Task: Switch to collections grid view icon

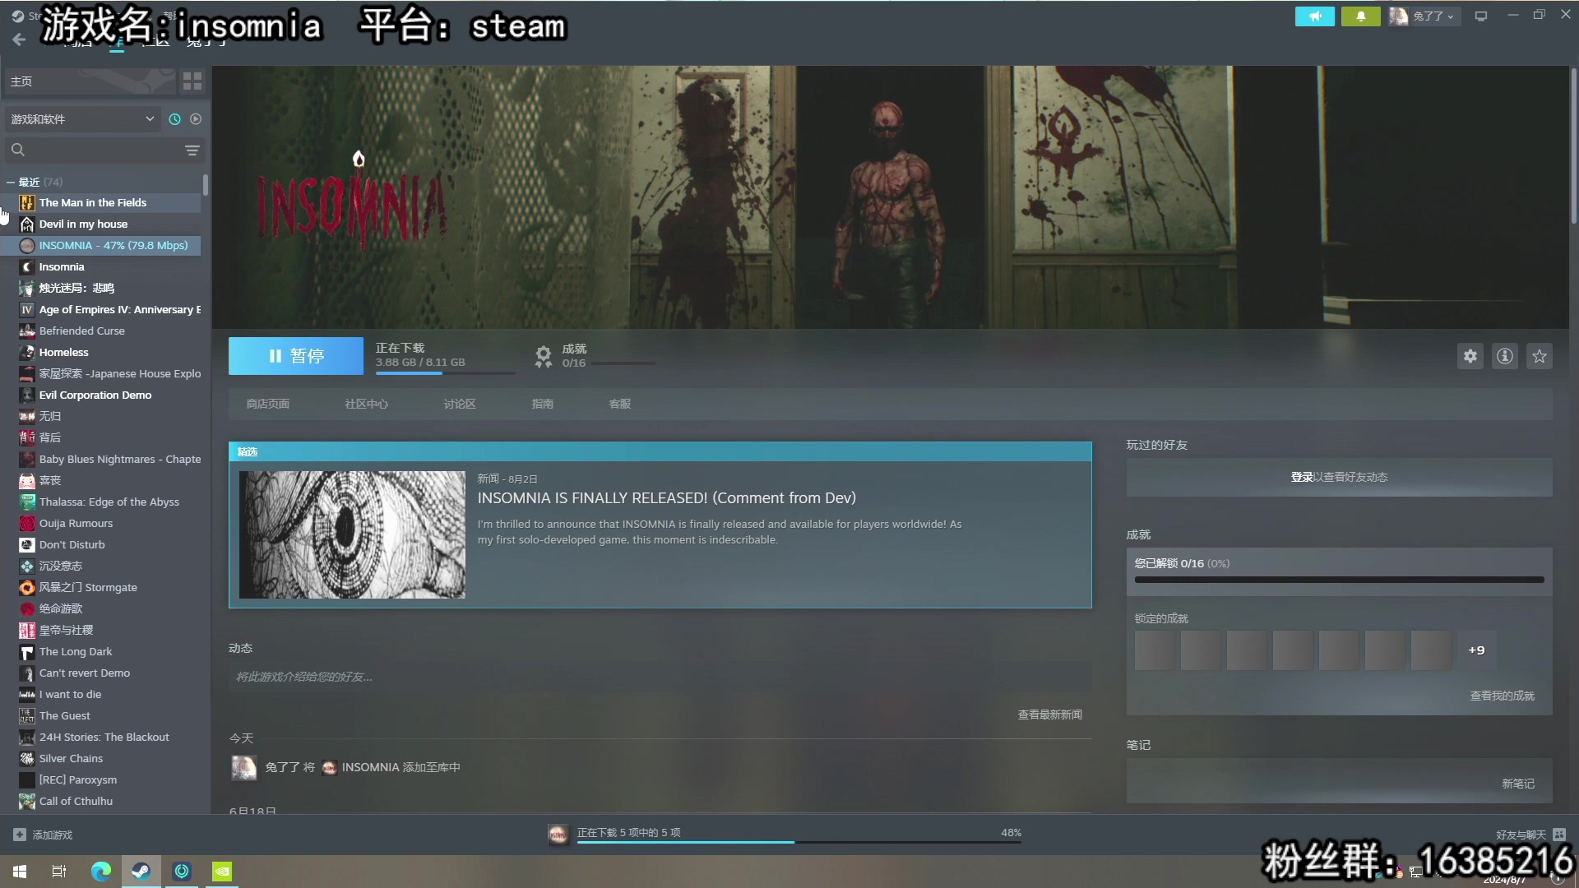Action: pyautogui.click(x=192, y=81)
